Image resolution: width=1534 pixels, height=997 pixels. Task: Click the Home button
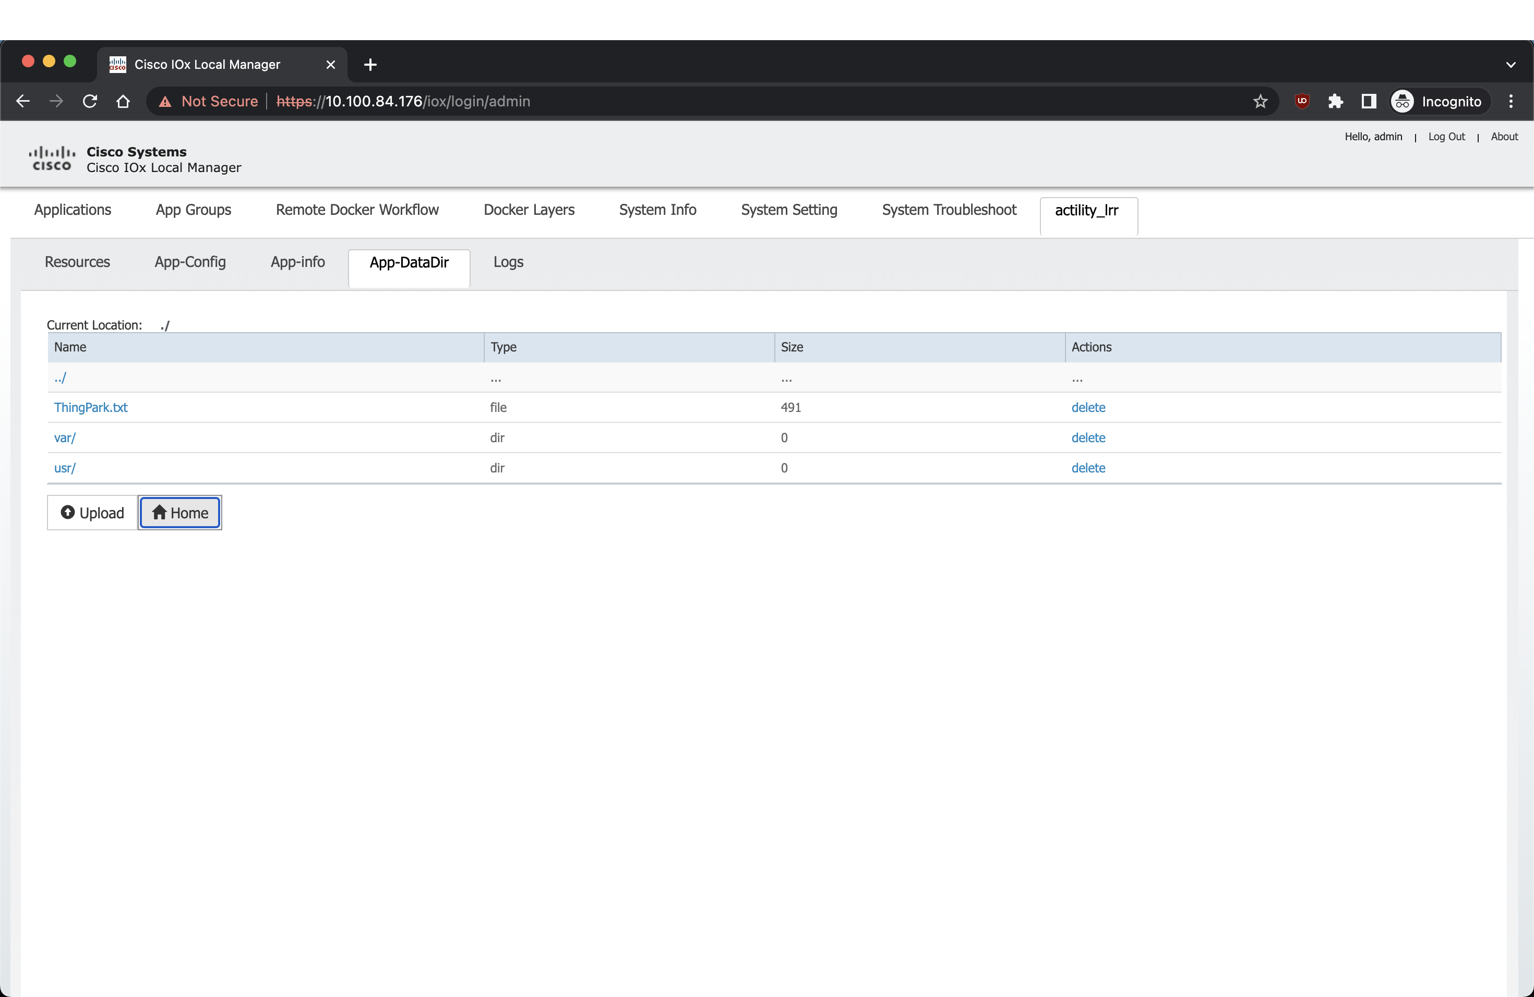(180, 513)
